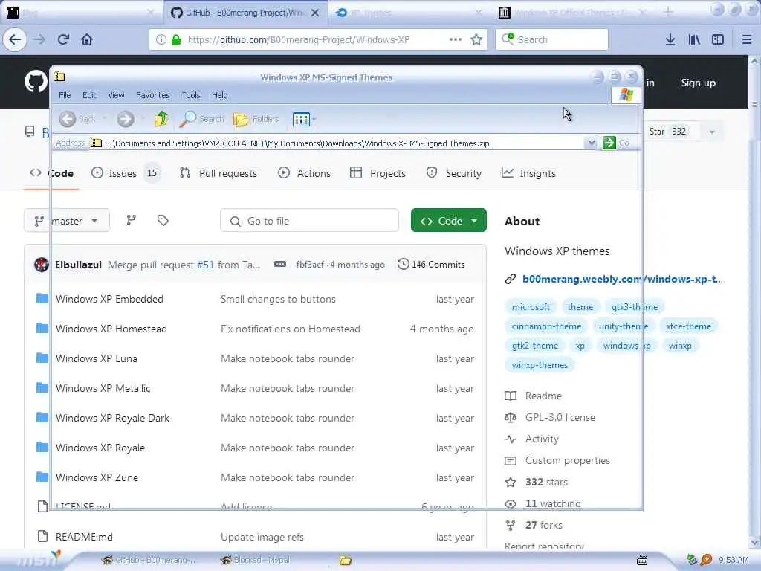The width and height of the screenshot is (761, 571).
Task: Click the Go to file search field
Action: 309,221
